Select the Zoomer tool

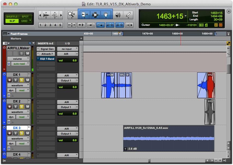[x=72, y=15]
